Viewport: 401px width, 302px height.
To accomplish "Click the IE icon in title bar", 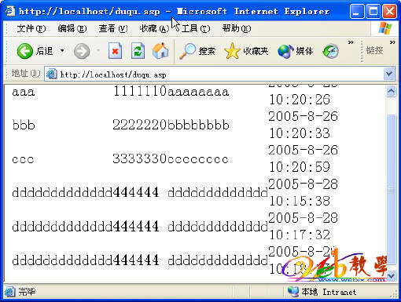I will (x=10, y=11).
